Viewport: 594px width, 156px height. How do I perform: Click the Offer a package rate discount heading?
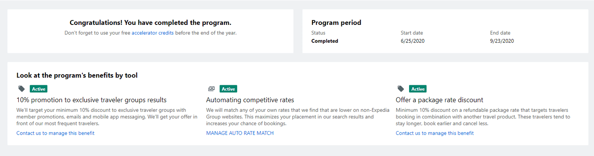(x=439, y=100)
